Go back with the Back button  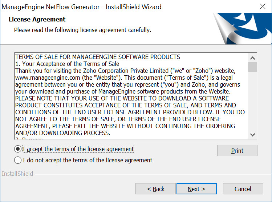[155, 189]
